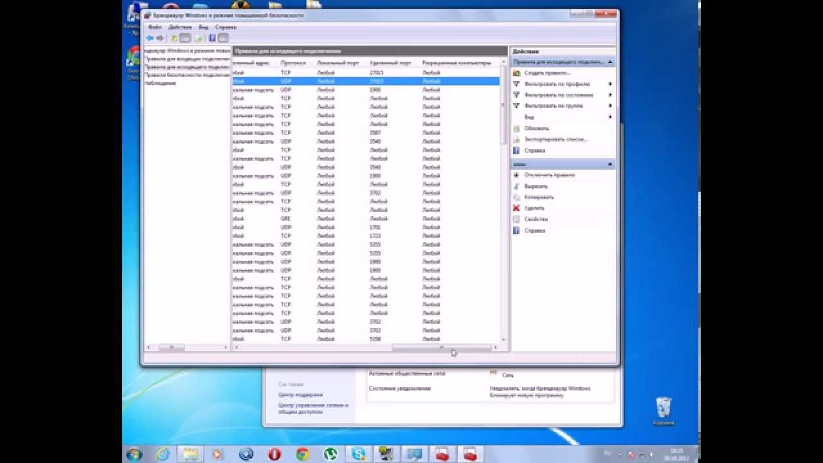Open Opera browser from the taskbar
Screen dimensions: 823x463
coord(275,453)
